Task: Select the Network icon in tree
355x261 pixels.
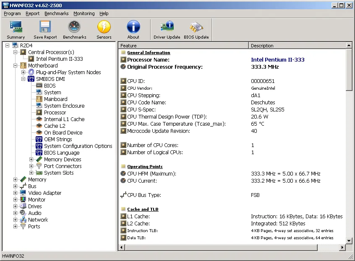Action: pyautogui.click(x=23, y=220)
